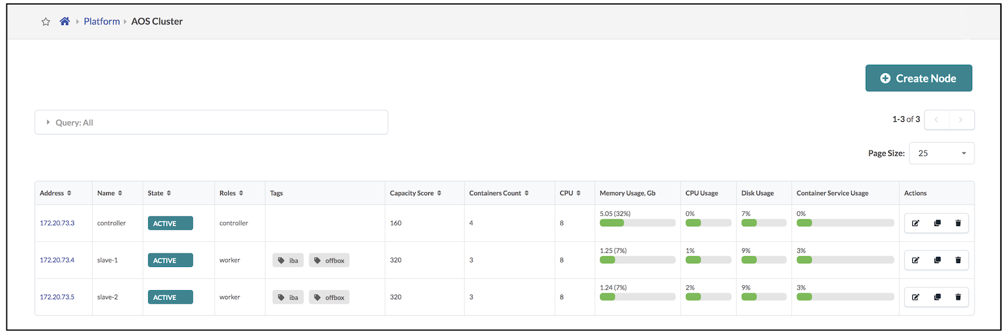Click the iba tag on slave-2
1006x336 pixels.
click(x=288, y=297)
